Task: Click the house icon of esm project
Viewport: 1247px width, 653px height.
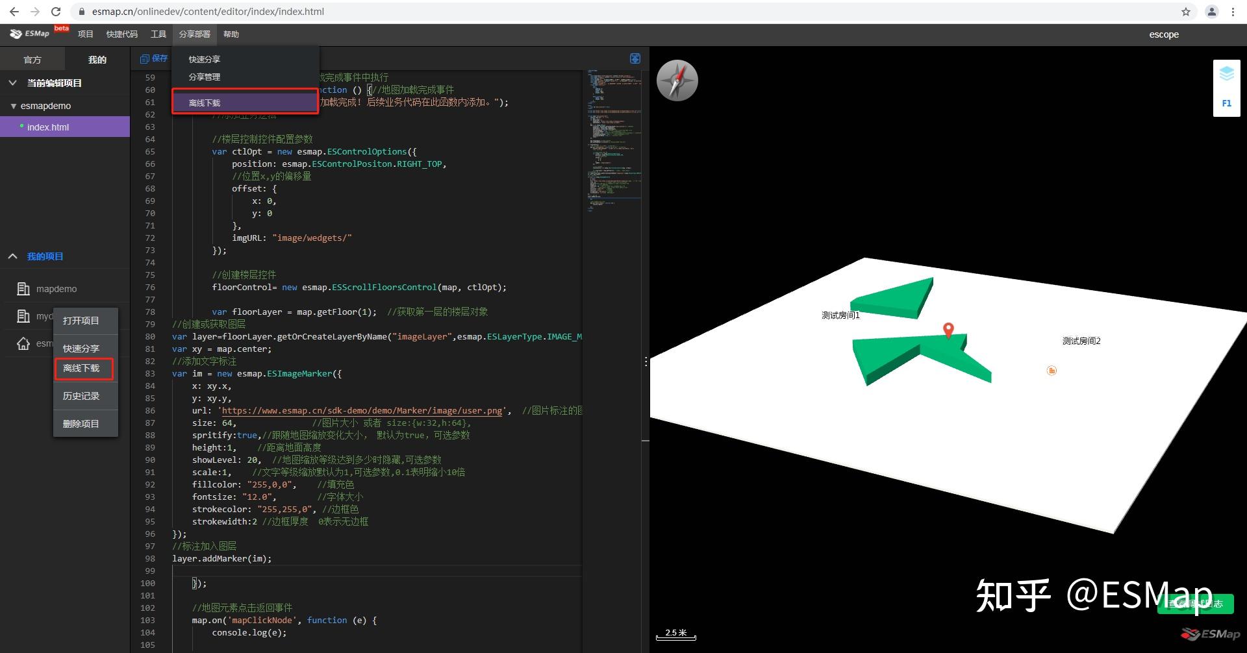Action: pos(23,343)
